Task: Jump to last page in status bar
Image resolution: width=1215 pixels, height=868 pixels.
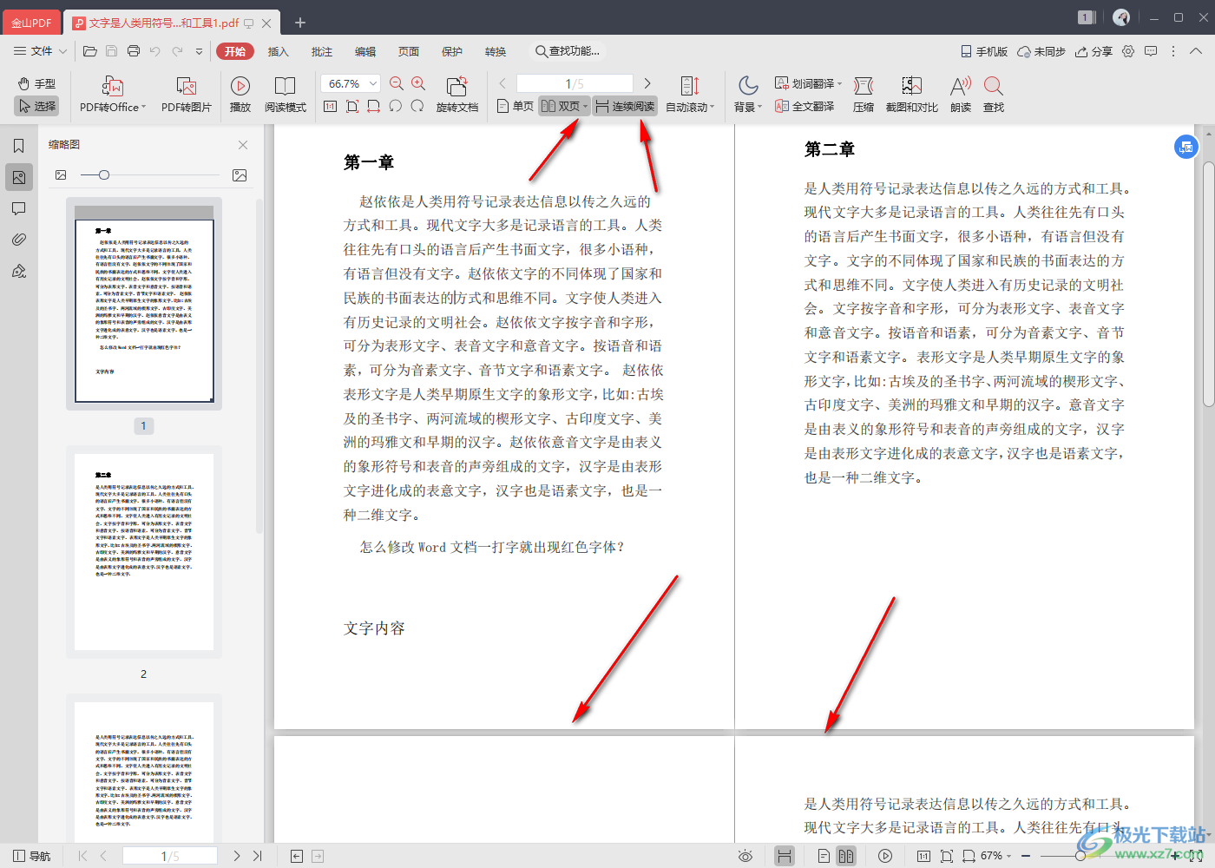Action: pos(258,856)
